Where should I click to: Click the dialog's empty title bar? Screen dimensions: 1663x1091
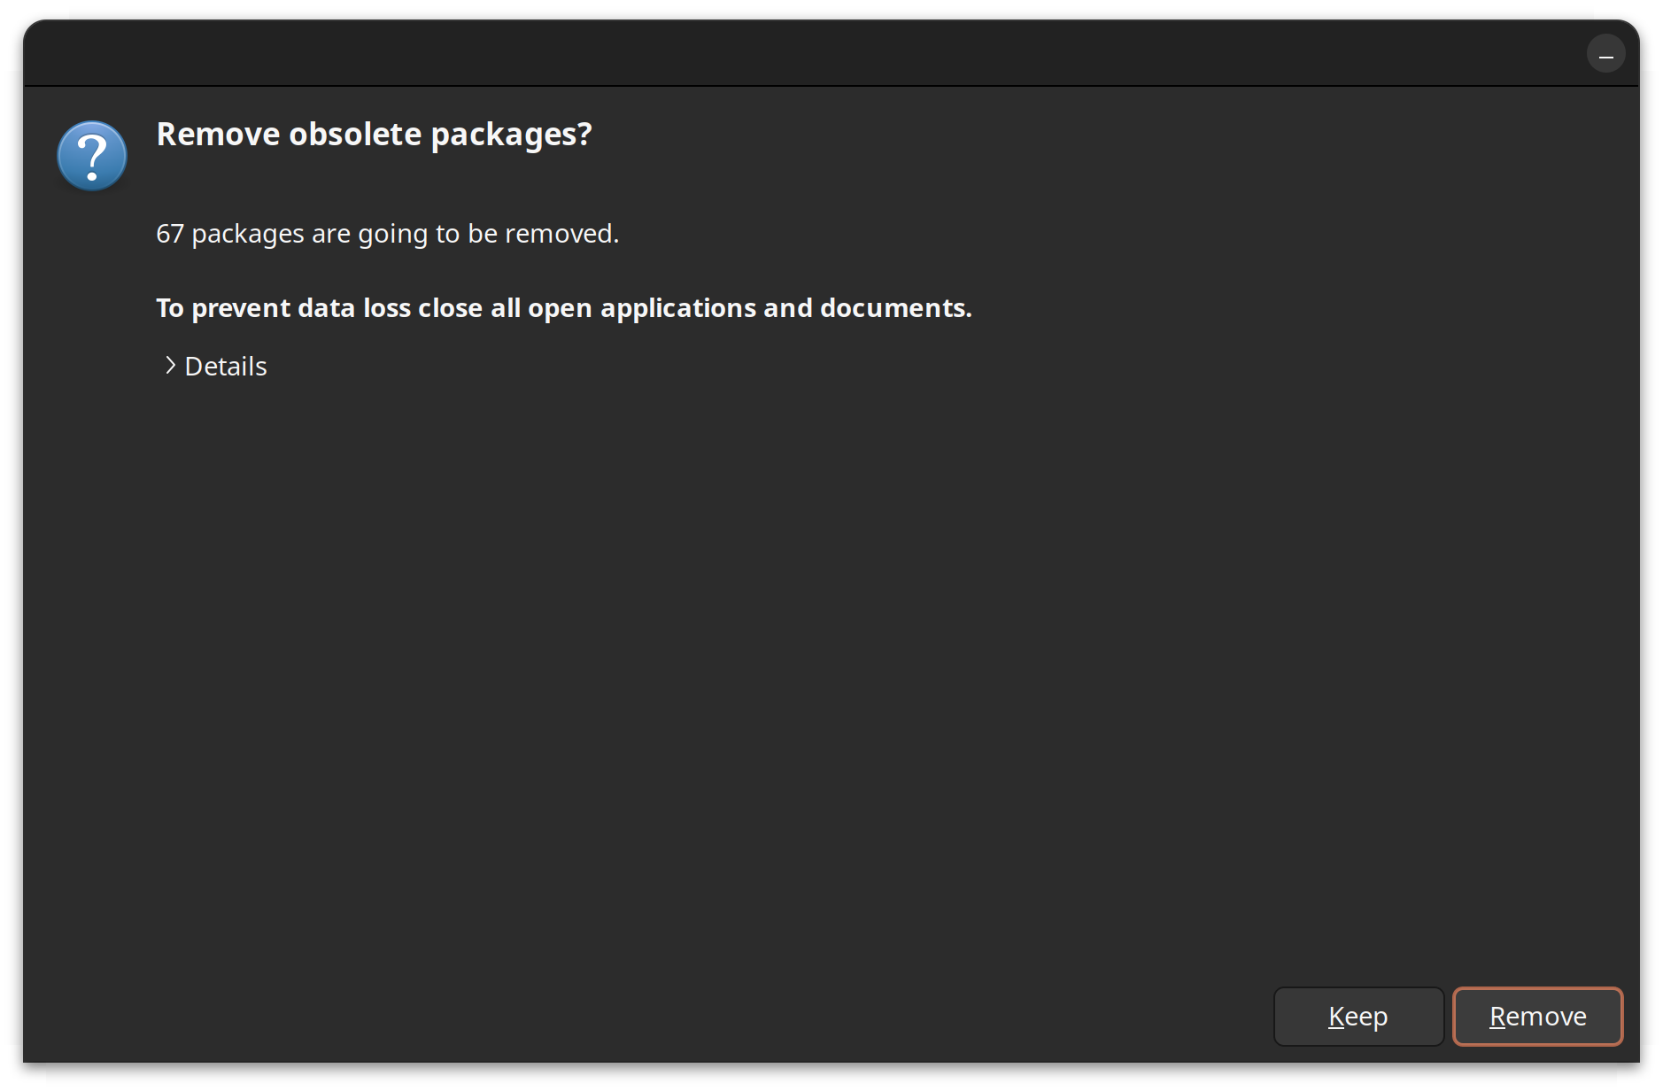[797, 54]
